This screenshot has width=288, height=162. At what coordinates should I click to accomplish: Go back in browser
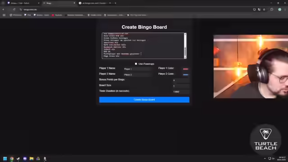click(3, 9)
